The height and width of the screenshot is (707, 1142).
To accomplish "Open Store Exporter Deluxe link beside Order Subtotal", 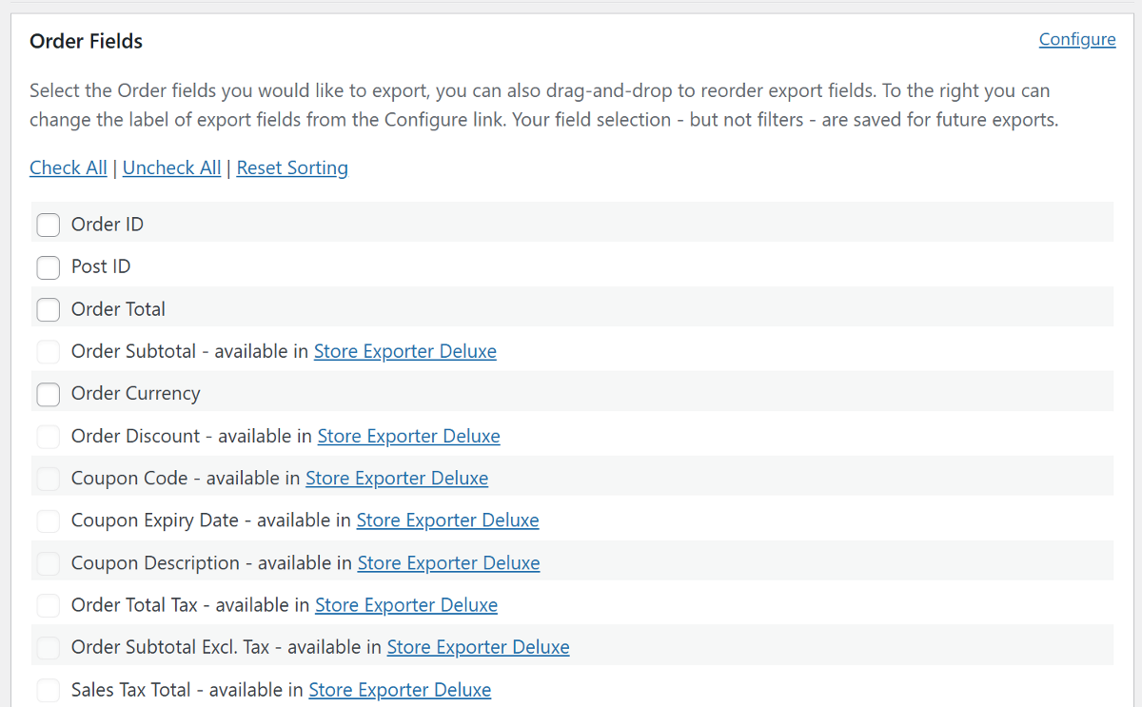I will (x=404, y=351).
